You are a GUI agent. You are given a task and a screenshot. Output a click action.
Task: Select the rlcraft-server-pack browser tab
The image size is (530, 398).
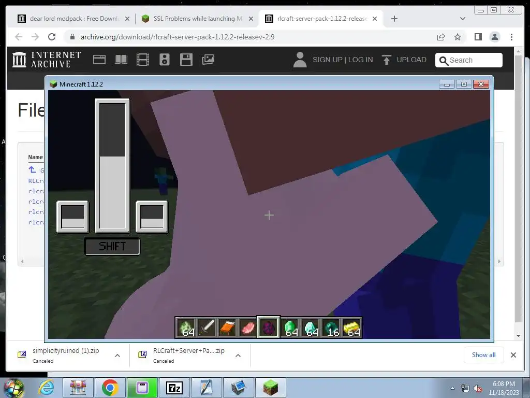[x=321, y=19]
